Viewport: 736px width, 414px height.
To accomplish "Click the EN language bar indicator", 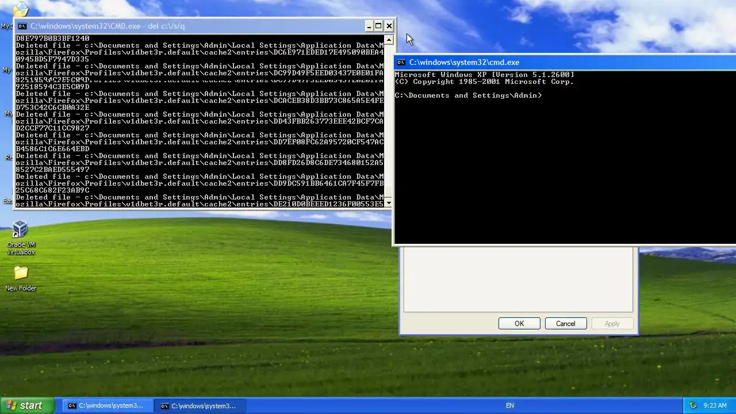I will pos(510,405).
